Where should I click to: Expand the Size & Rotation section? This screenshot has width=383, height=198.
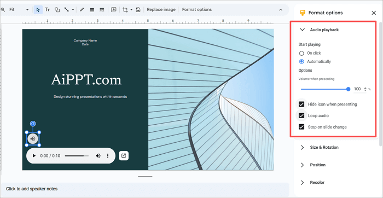[x=303, y=148]
